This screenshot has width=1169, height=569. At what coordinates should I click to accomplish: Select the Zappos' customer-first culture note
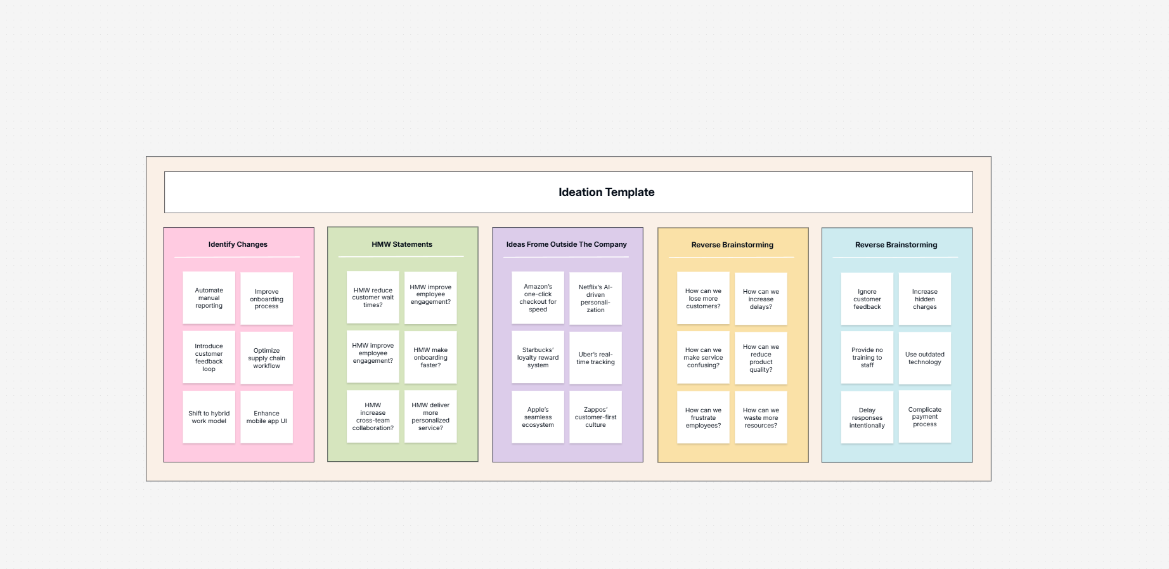tap(595, 417)
